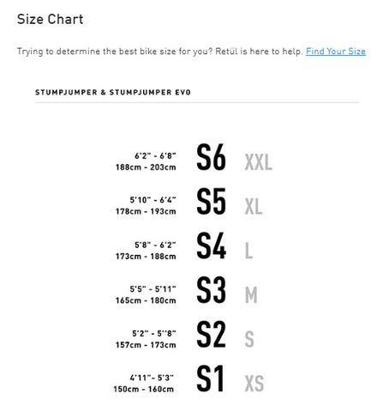Click the S2 size label
This screenshot has width=383, height=412.
(211, 335)
